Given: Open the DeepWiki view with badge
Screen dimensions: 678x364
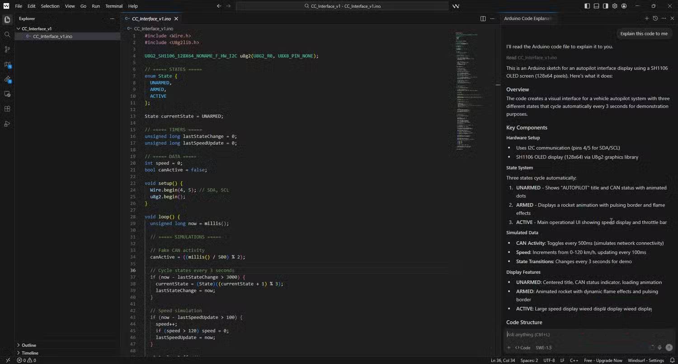Looking at the screenshot, I should [x=7, y=79].
